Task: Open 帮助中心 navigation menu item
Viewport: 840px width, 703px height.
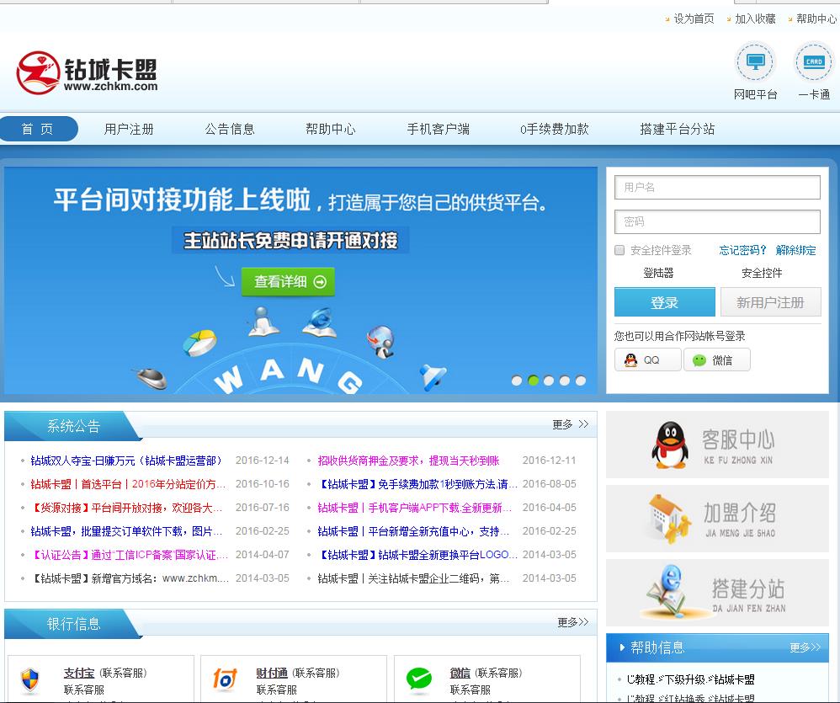Action: pyautogui.click(x=331, y=129)
